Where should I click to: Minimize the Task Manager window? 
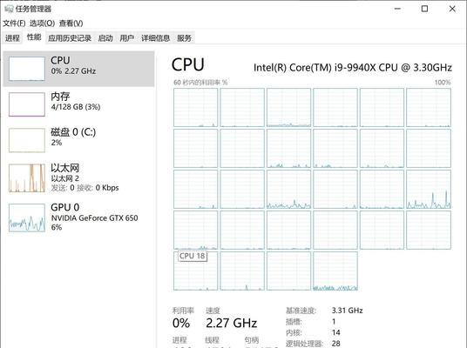(x=397, y=9)
